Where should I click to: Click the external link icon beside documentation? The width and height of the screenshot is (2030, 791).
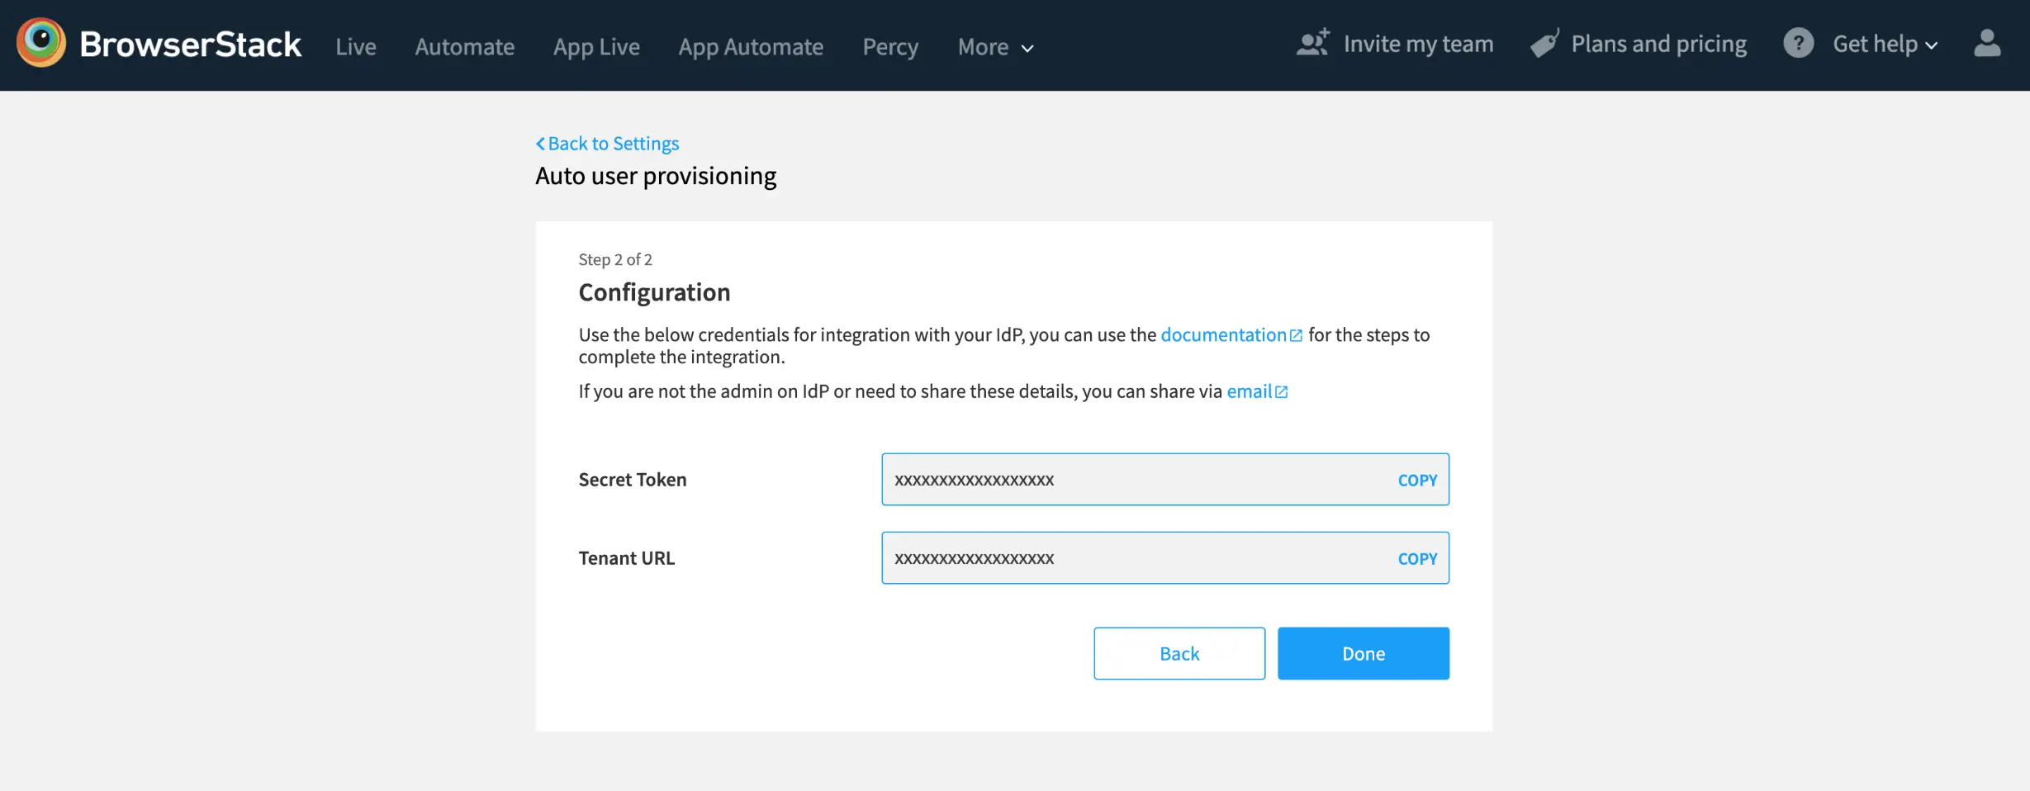click(1296, 335)
